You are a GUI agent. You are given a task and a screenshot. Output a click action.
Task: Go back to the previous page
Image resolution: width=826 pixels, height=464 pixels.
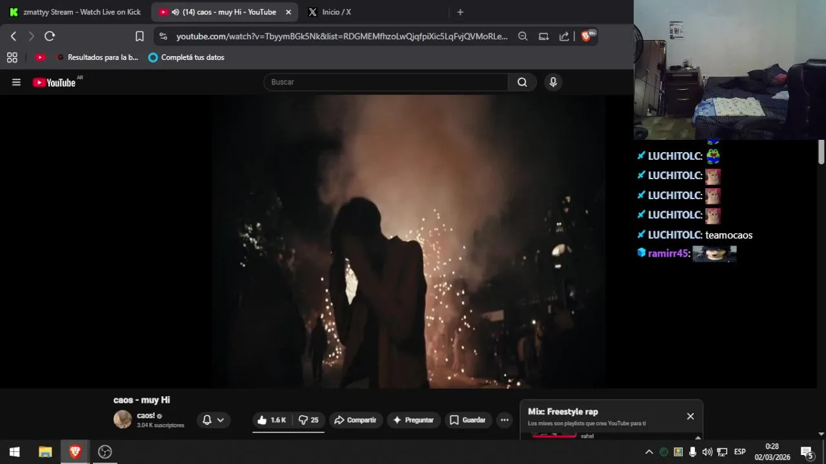(14, 37)
